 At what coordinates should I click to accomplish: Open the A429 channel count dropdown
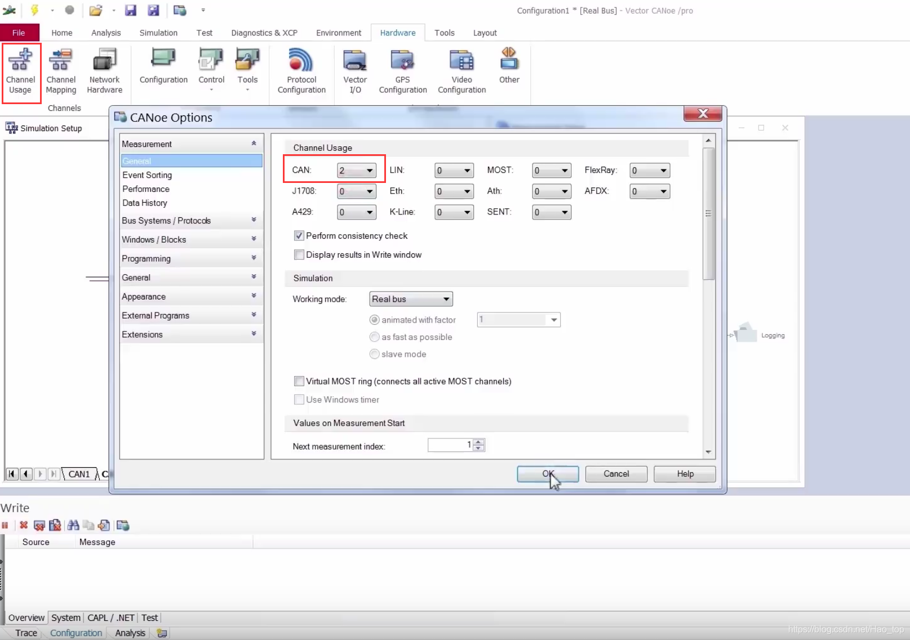[x=357, y=212]
